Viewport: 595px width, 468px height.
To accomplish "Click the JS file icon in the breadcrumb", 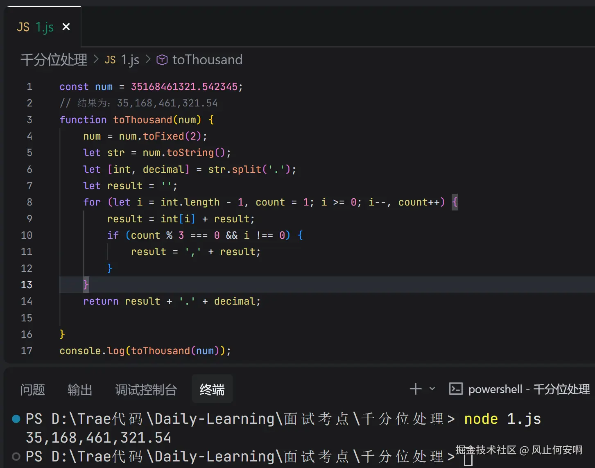I will coord(110,60).
